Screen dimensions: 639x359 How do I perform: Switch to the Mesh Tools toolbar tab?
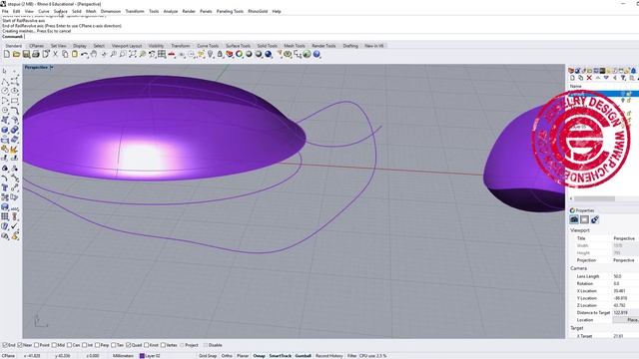click(x=295, y=46)
